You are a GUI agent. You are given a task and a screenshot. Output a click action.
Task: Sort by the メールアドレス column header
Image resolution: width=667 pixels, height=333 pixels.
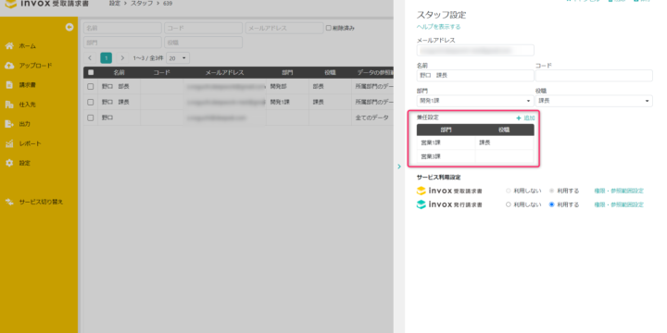(x=224, y=73)
